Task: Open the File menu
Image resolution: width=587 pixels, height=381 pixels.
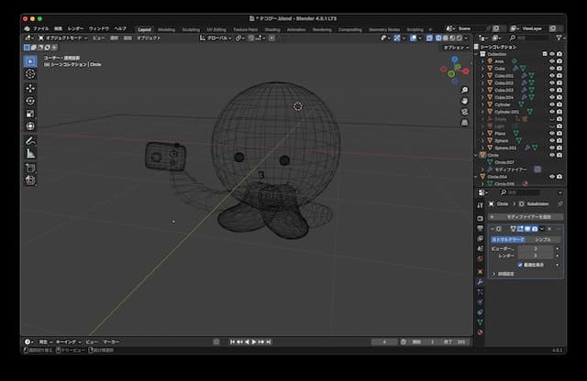Action: [x=40, y=28]
